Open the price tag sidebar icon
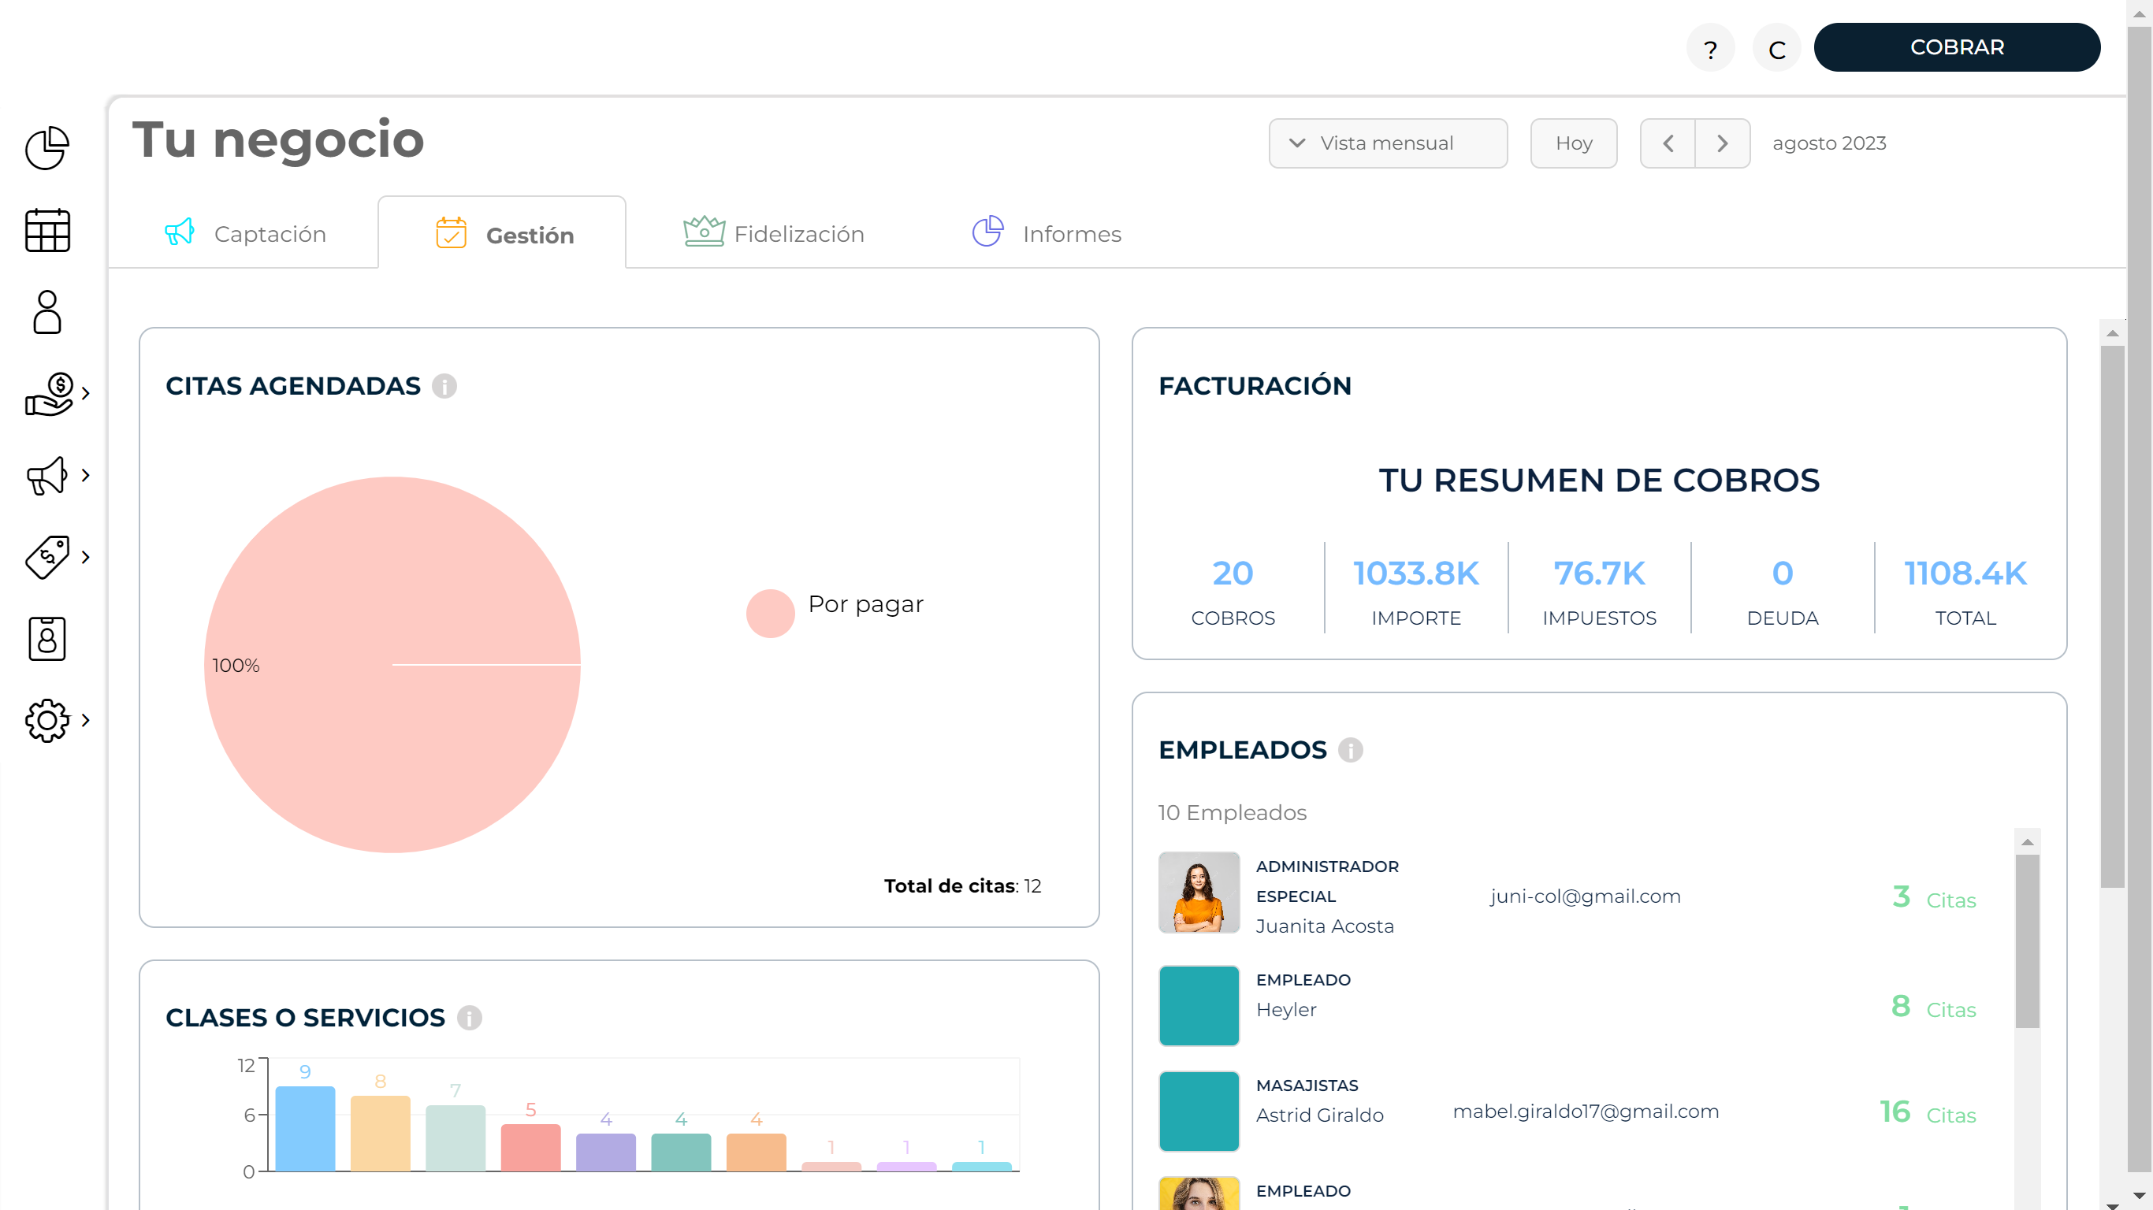The height and width of the screenshot is (1210, 2153). (47, 558)
